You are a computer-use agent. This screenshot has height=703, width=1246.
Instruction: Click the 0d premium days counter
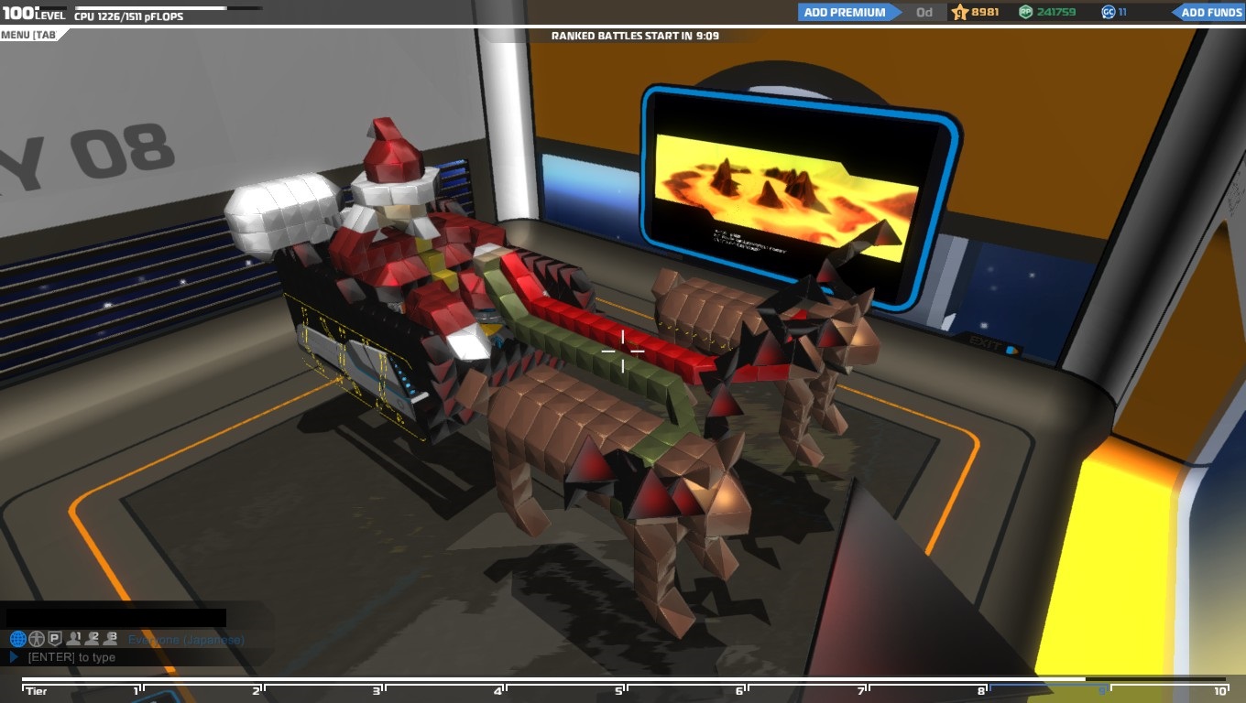[924, 12]
